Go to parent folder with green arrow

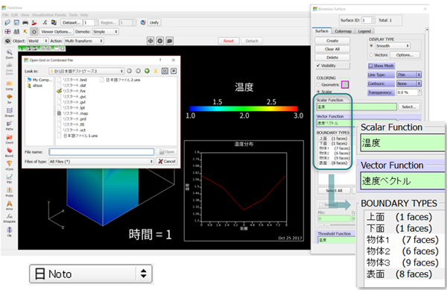[x=147, y=71]
